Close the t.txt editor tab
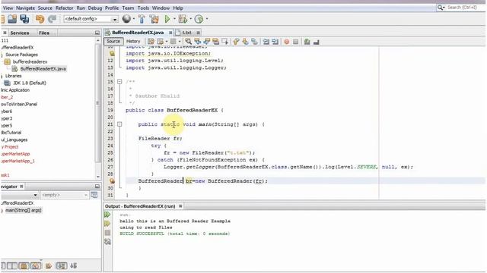This screenshot has height=273, width=487. (x=198, y=33)
